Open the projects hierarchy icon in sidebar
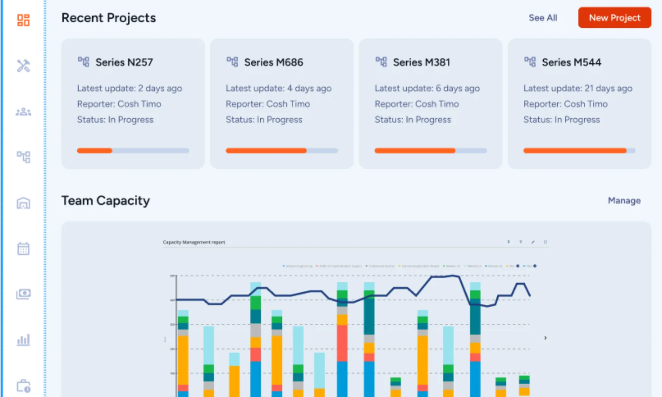 click(23, 157)
